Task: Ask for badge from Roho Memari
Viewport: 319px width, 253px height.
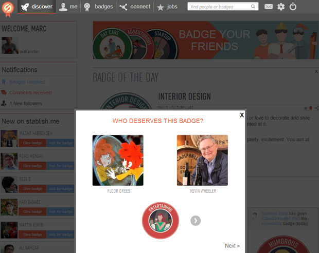Action: pyautogui.click(x=61, y=166)
